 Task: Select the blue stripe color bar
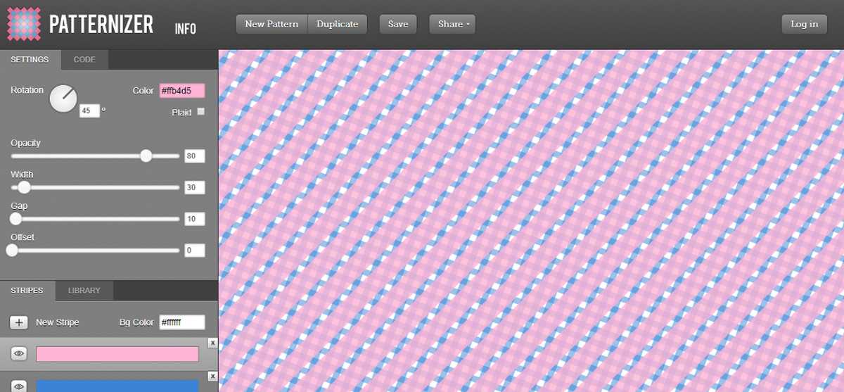pos(117,386)
